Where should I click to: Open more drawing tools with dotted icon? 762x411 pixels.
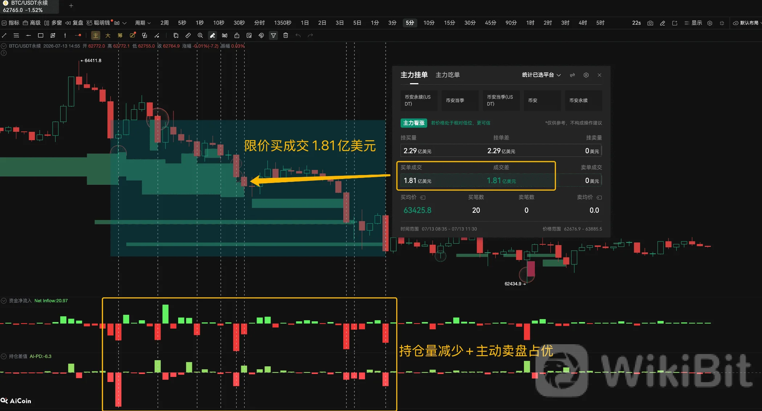pos(78,36)
